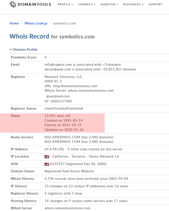Screen dimensions: 169x211
Task: Select California - Torrance location text
Action: 85,157
